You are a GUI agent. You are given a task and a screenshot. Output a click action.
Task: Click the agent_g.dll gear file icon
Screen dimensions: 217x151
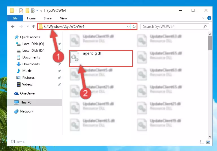click(75, 57)
